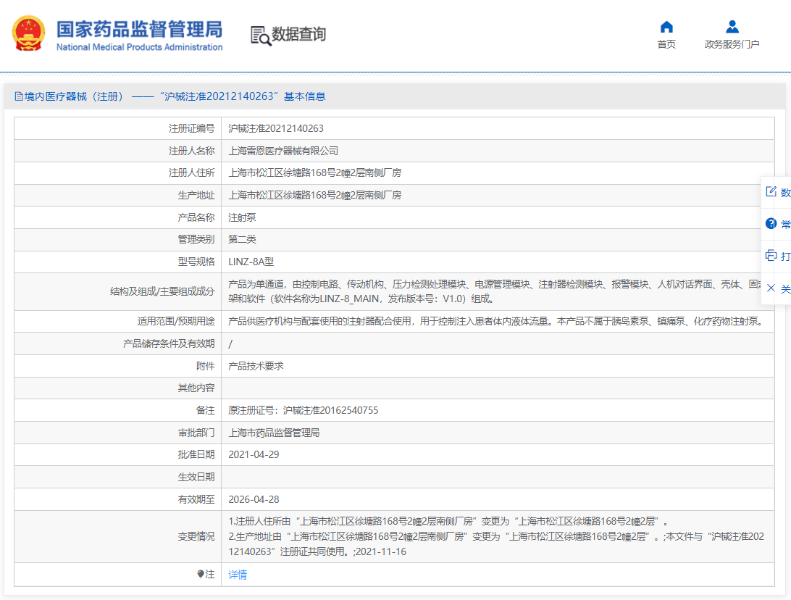Click the 注册人名称 row label
The height and width of the screenshot is (600, 791).
[x=192, y=151]
